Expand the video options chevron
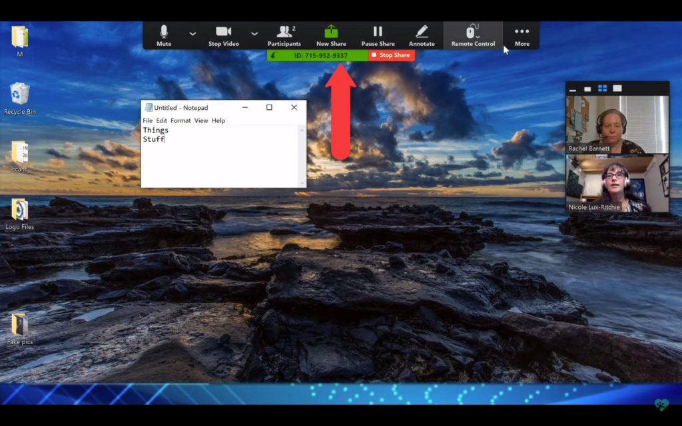Screen dimensions: 682x426 [254, 33]
